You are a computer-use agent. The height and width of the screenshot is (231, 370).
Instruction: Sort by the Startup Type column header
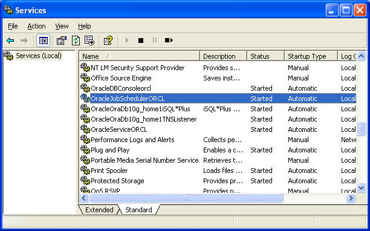(x=311, y=56)
